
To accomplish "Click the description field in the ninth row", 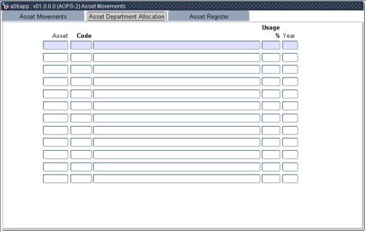I will 176,142.
